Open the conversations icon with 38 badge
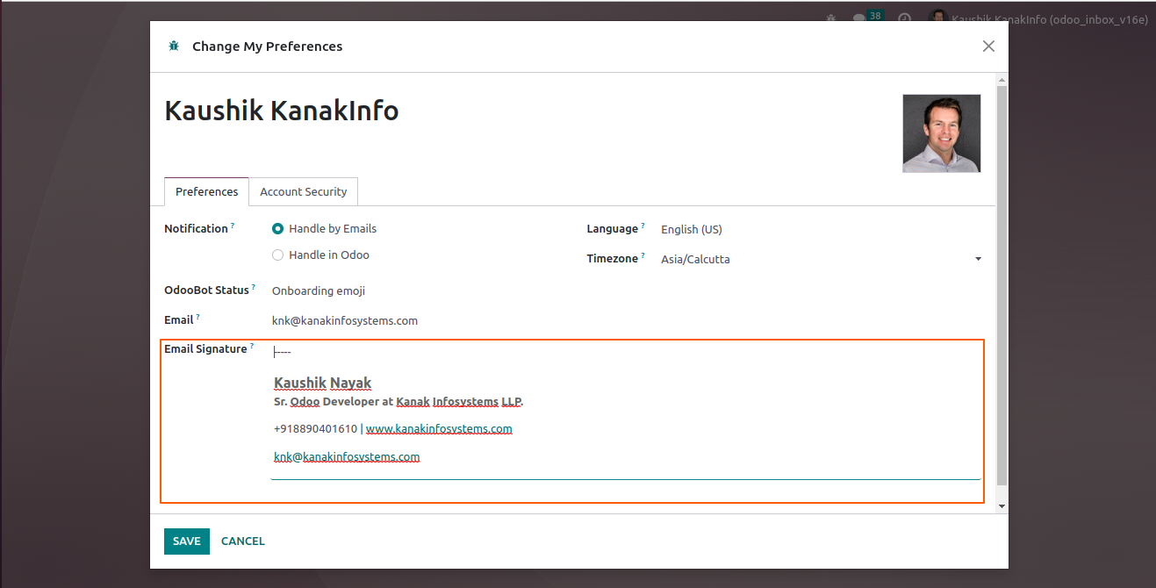 859,18
